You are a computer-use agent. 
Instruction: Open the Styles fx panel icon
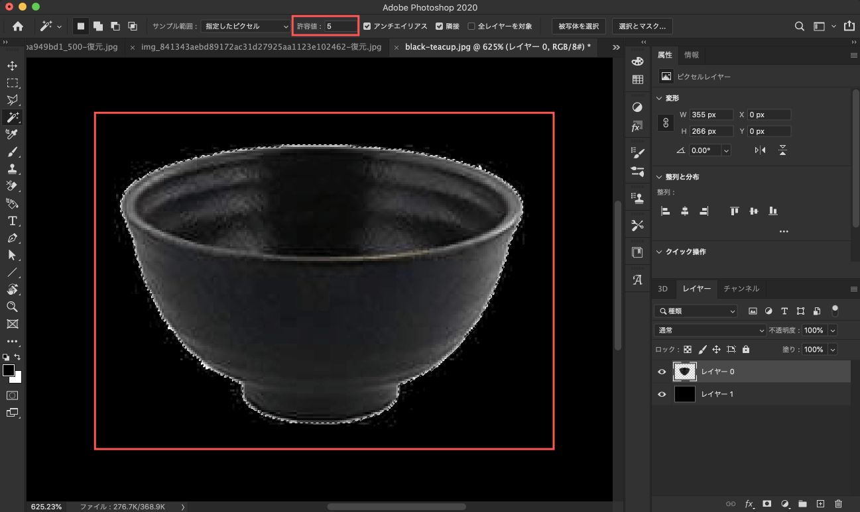[637, 127]
